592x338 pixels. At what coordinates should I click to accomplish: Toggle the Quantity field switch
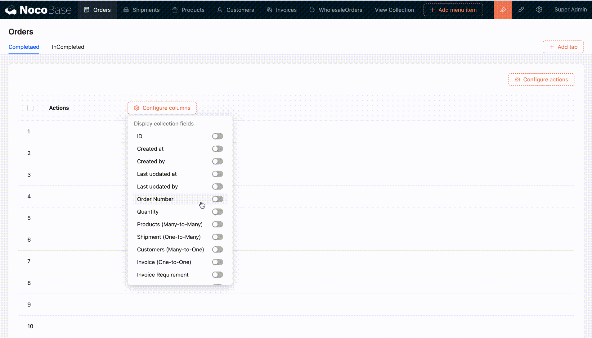(218, 212)
